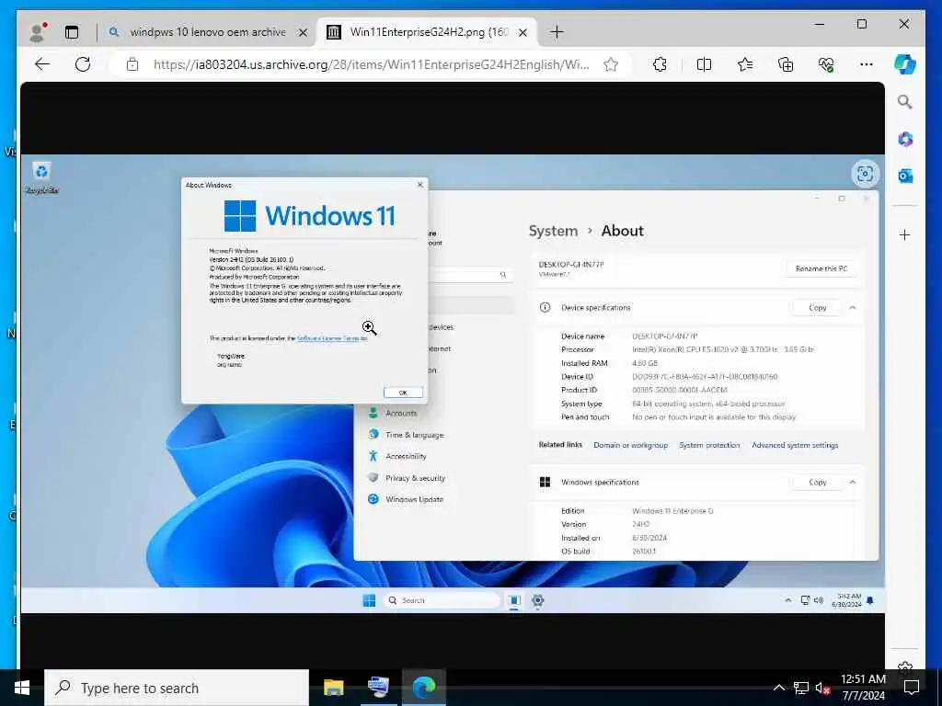The width and height of the screenshot is (942, 706).
Task: Open Microsoft 365 sidebar icon
Action: tap(905, 140)
